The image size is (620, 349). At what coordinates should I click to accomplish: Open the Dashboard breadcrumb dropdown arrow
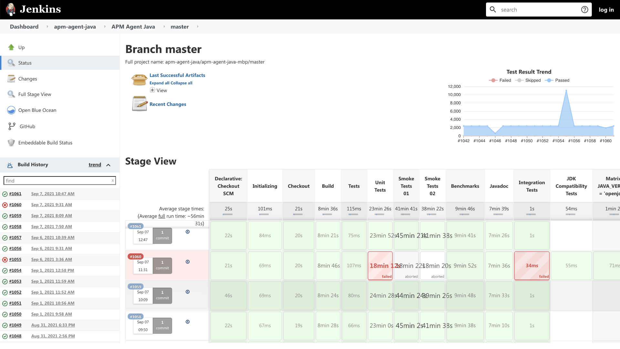coord(47,26)
